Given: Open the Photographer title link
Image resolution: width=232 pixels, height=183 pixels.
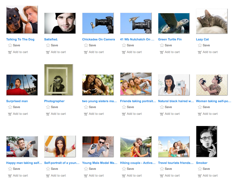Looking at the screenshot, I should 54,101.
